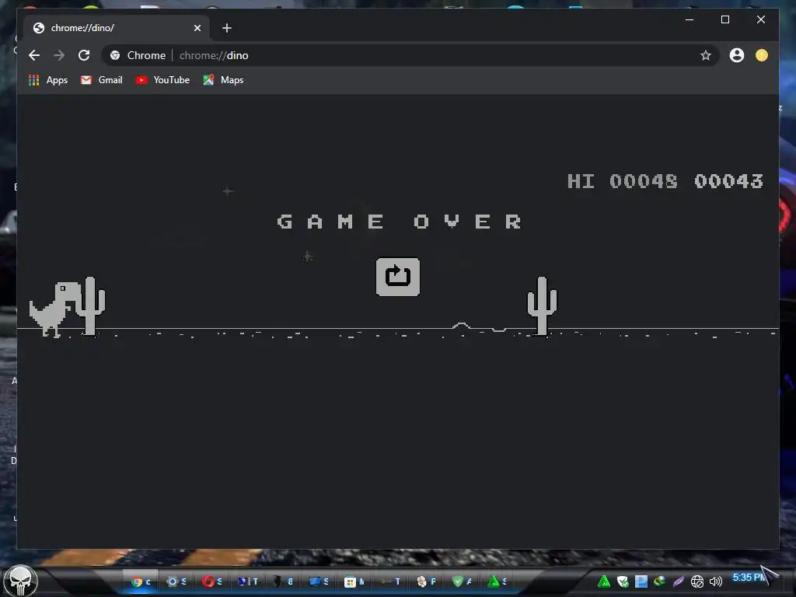This screenshot has width=796, height=597.
Task: Click the green triangle tray icon
Action: click(x=603, y=581)
